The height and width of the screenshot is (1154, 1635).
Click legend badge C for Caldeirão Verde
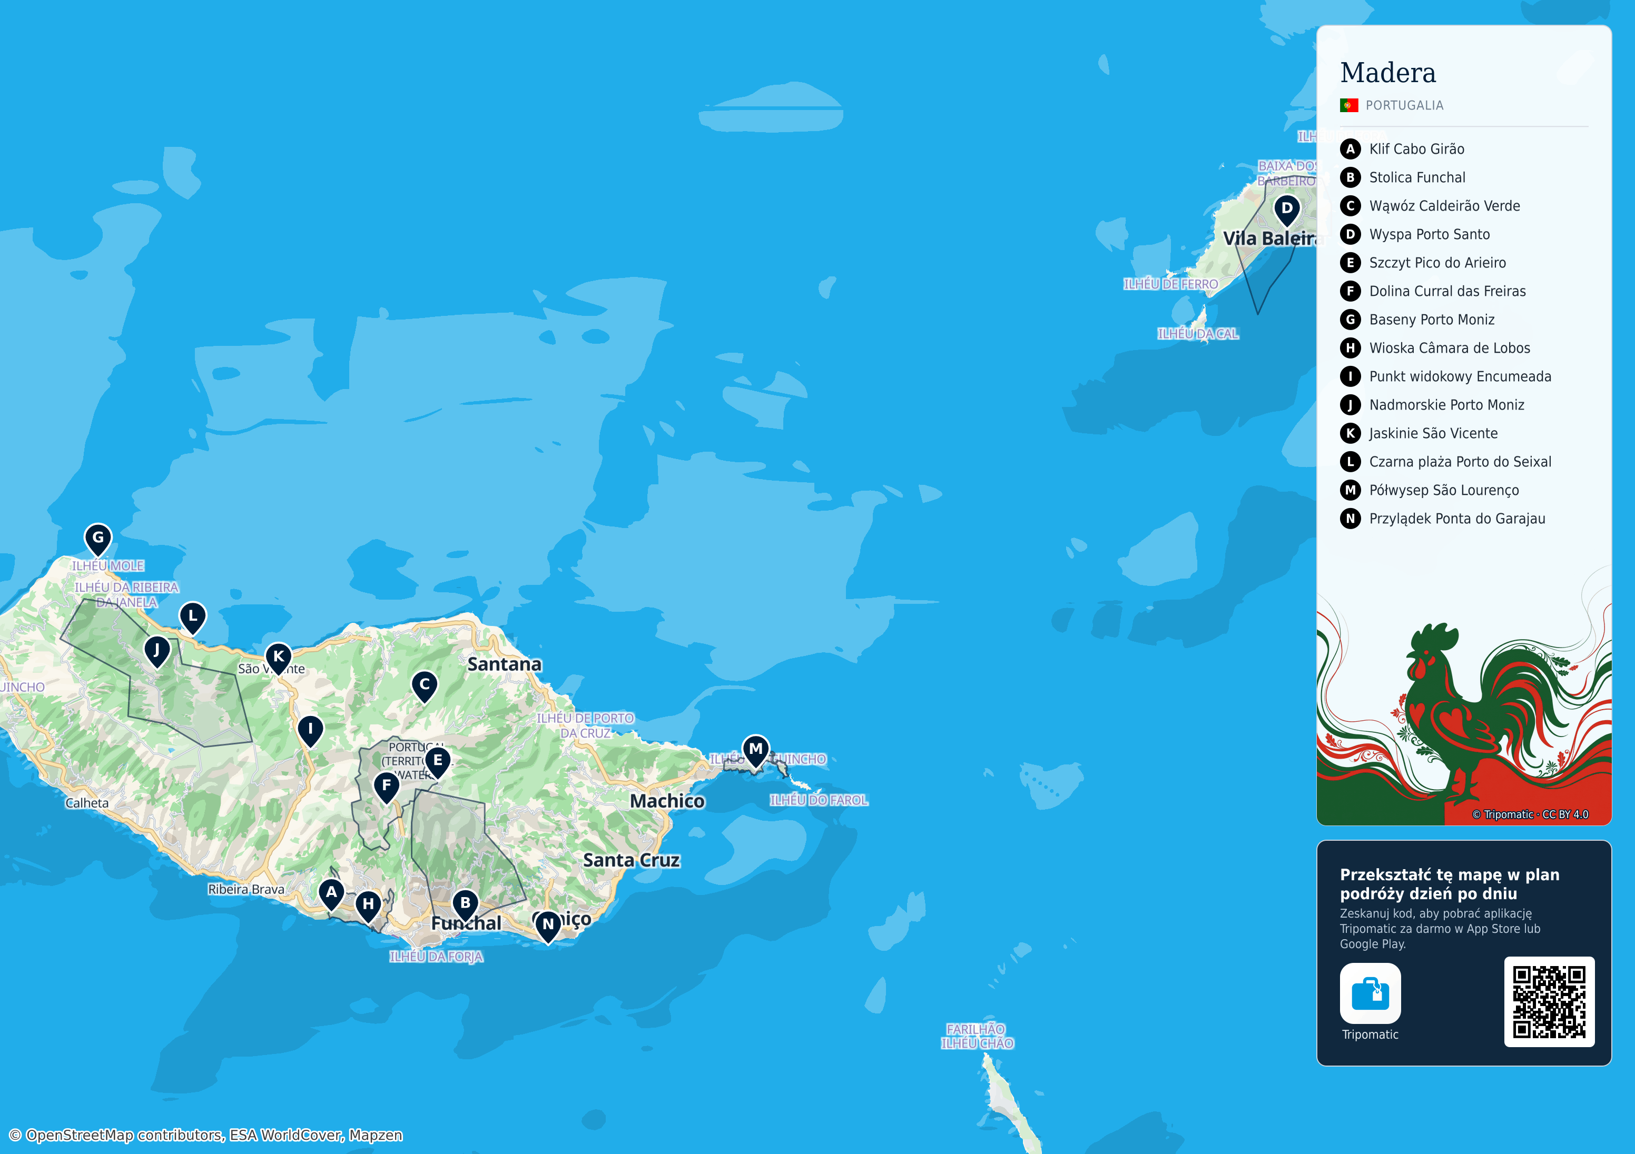click(1350, 206)
